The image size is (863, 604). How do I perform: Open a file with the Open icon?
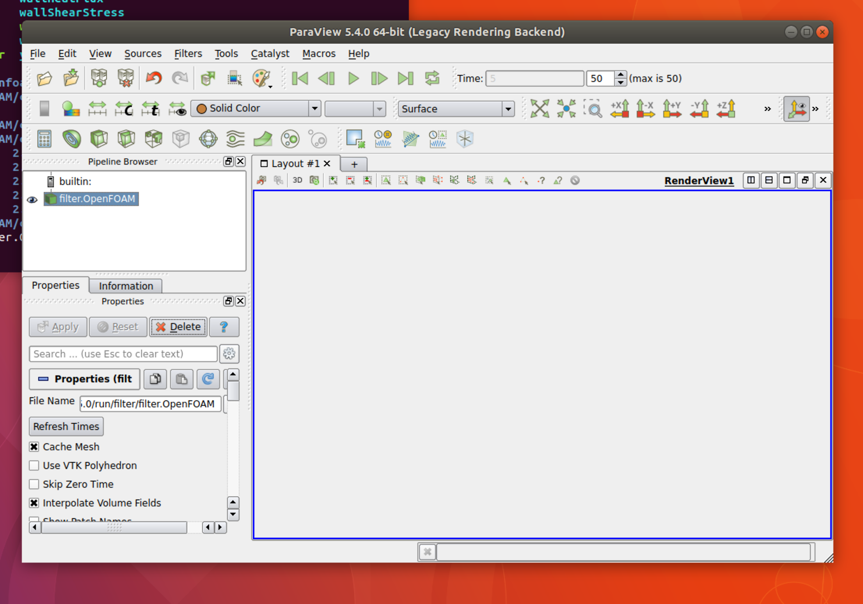[x=44, y=78]
